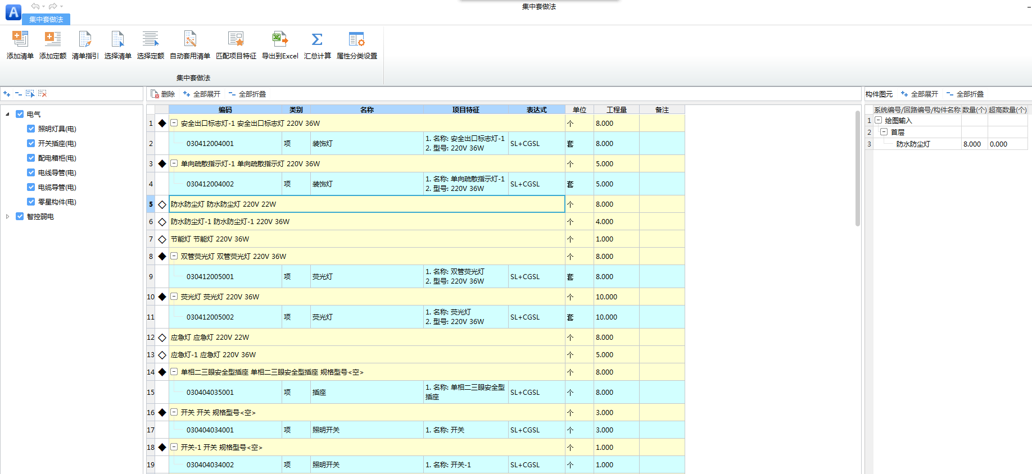Toggle the 电线导管(电) checkbox

(31, 172)
